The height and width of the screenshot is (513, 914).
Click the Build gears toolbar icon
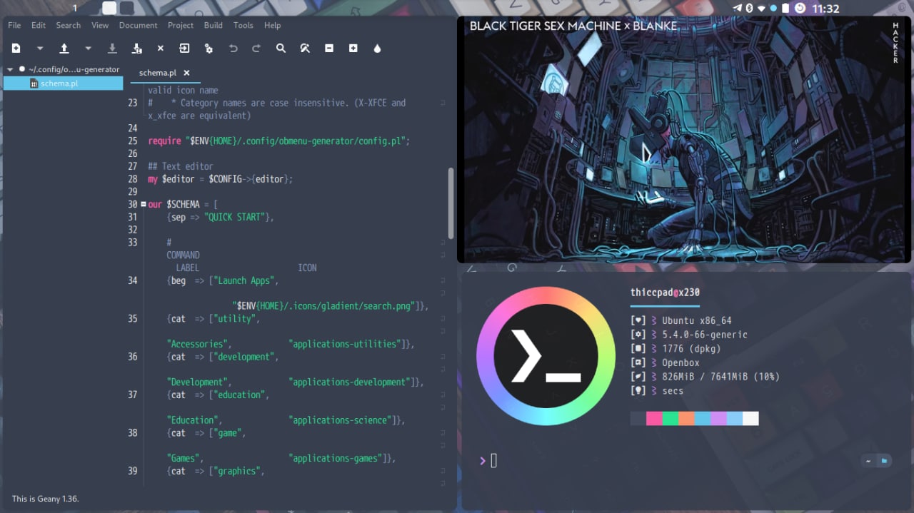coord(209,49)
